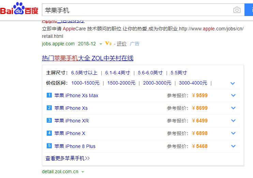
Task: Click the blue search button
Action: click(249, 10)
